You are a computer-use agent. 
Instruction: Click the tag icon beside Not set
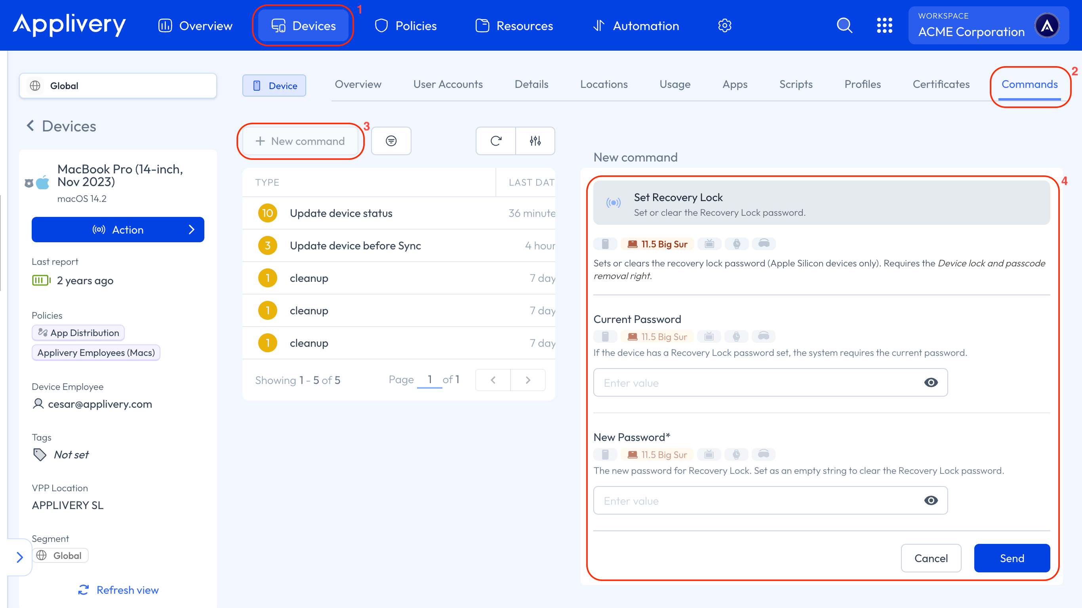click(x=40, y=454)
